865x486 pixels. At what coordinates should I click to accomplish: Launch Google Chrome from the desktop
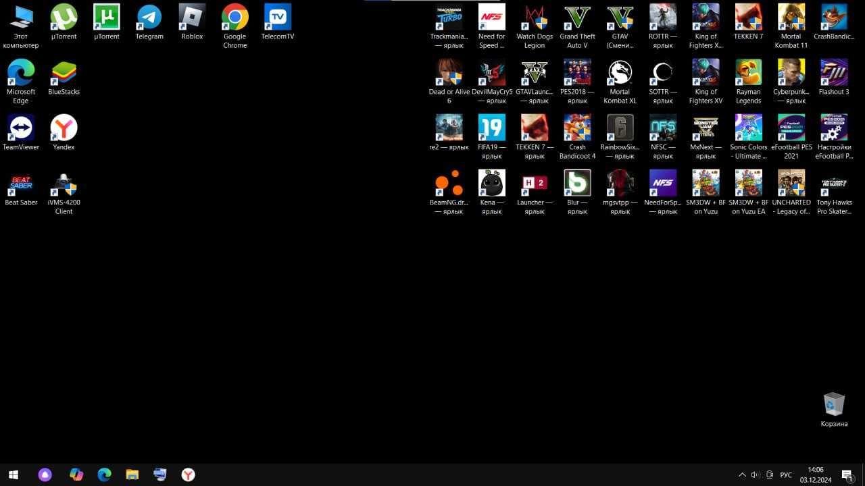tap(235, 27)
